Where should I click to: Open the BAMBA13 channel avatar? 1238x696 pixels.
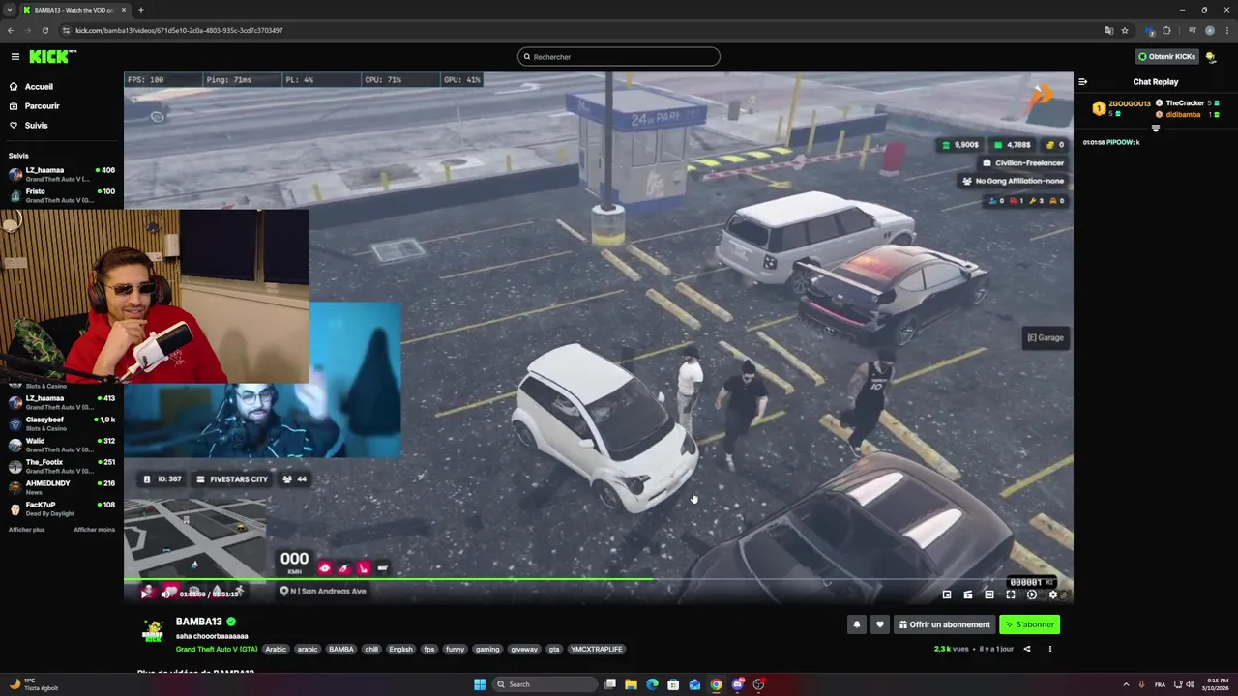click(x=153, y=629)
